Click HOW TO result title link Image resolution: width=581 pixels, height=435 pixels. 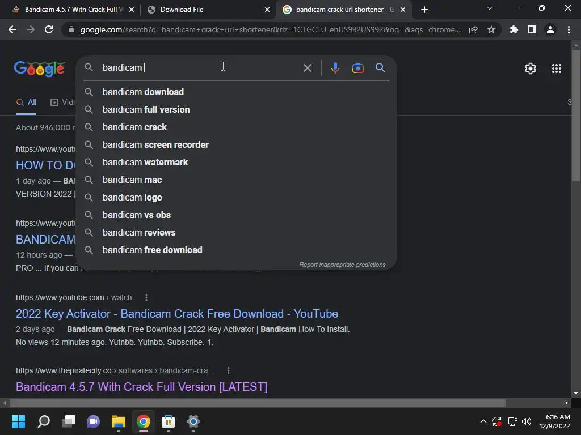point(45,165)
